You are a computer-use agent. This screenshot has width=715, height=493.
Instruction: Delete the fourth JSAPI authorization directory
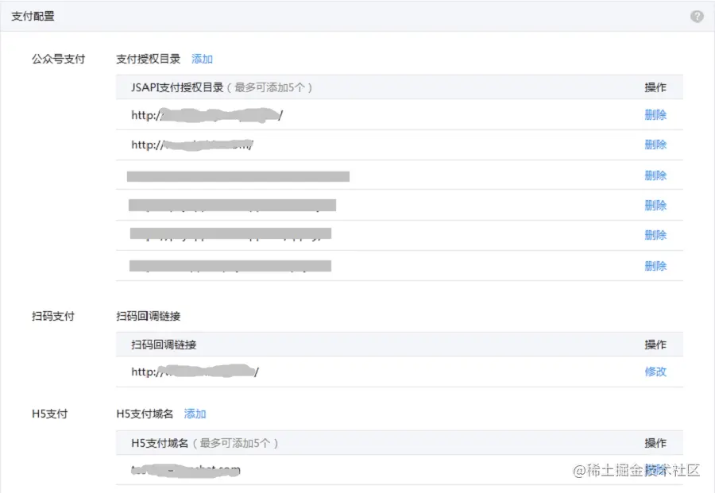(x=655, y=205)
